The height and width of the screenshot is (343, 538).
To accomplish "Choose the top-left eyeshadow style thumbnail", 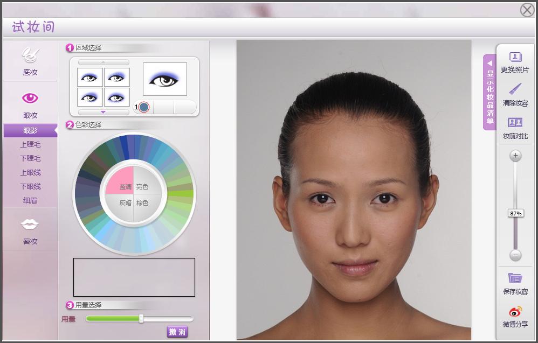I will click(90, 77).
